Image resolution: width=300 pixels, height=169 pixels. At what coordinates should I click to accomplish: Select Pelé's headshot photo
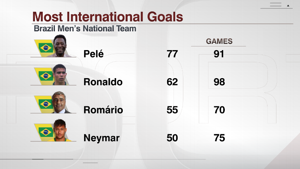click(60, 46)
